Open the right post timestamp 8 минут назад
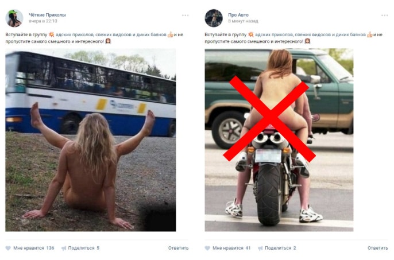 [243, 21]
